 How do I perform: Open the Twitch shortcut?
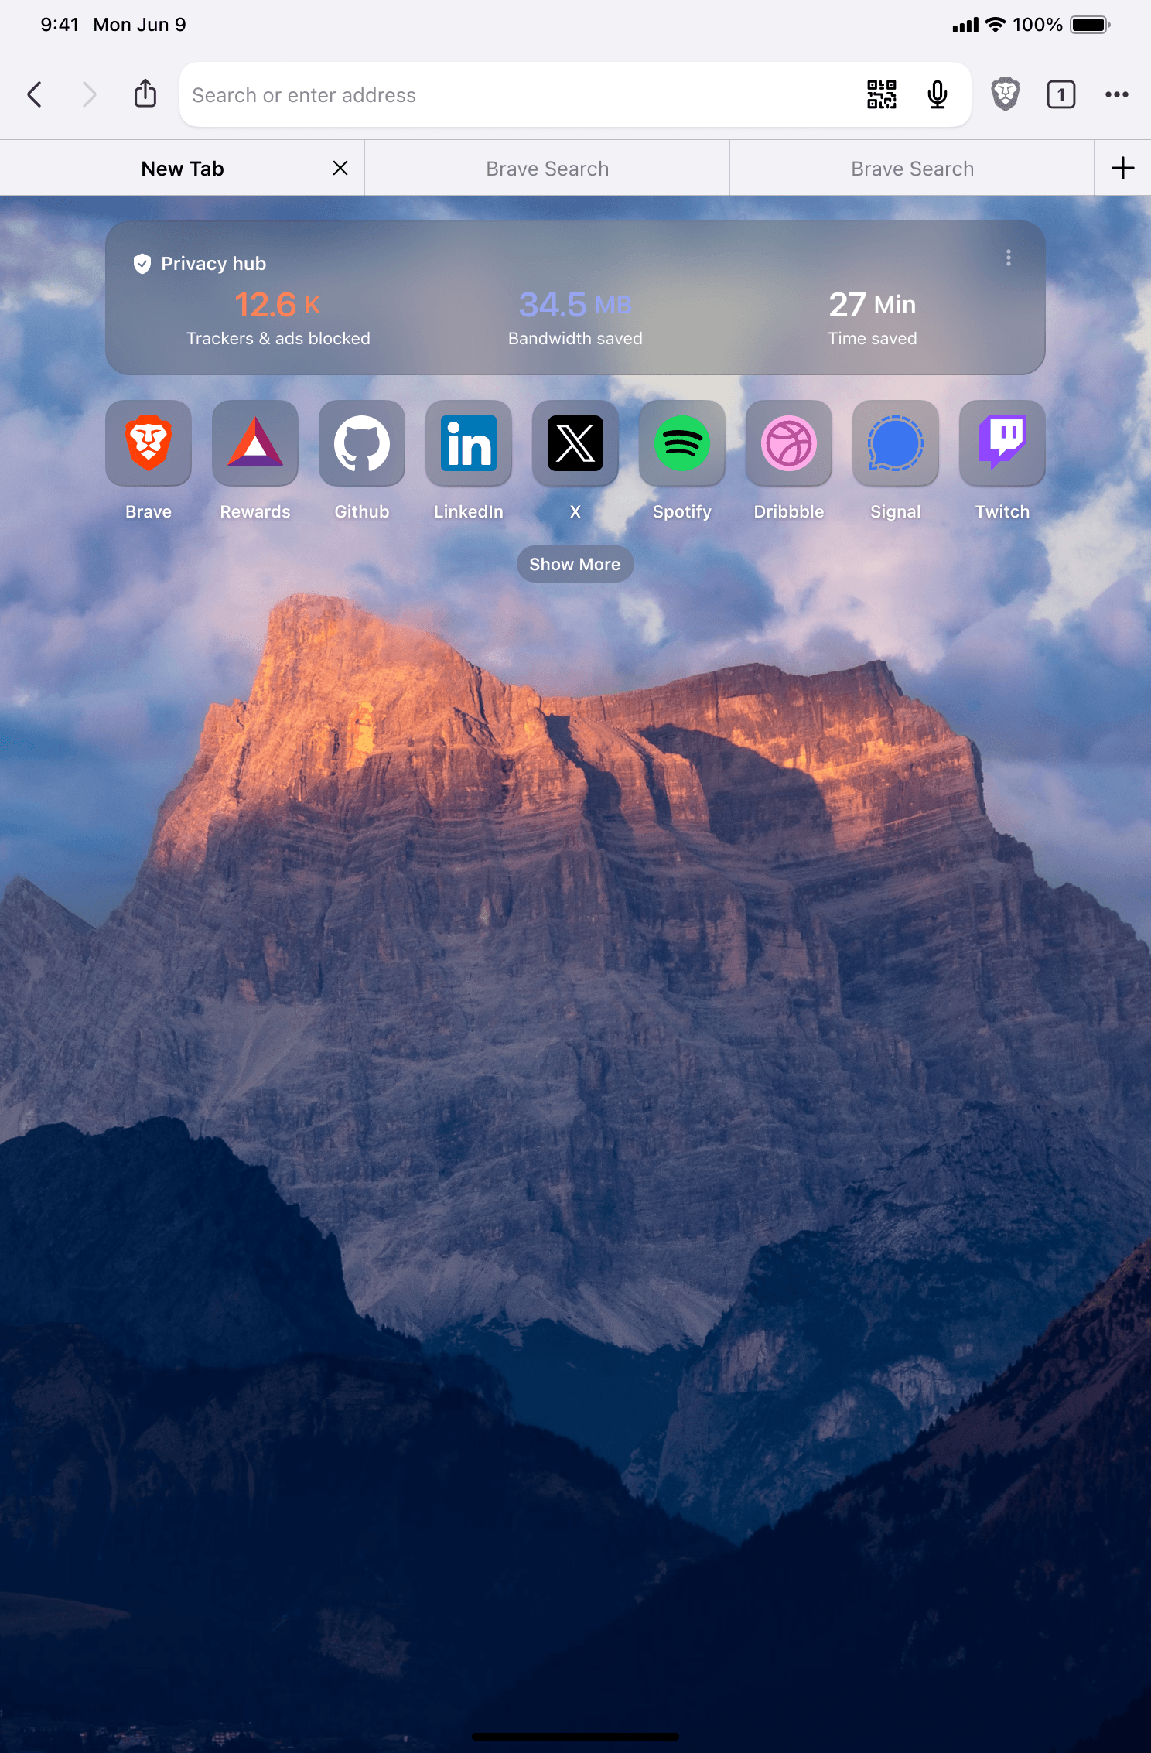click(1002, 443)
